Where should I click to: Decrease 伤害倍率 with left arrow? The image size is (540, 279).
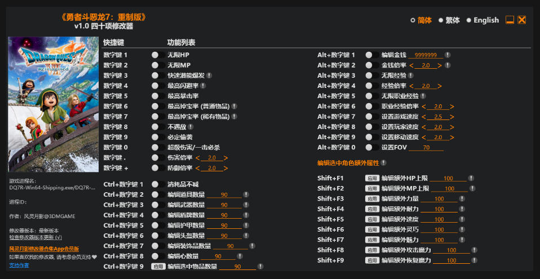tap(198, 158)
